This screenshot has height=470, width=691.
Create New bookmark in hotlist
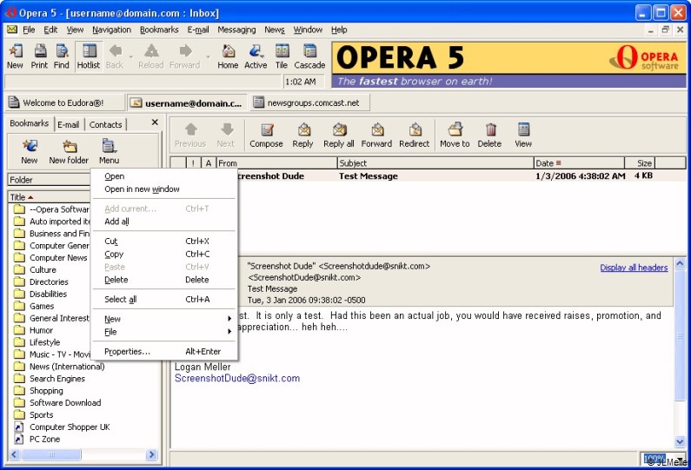click(29, 152)
